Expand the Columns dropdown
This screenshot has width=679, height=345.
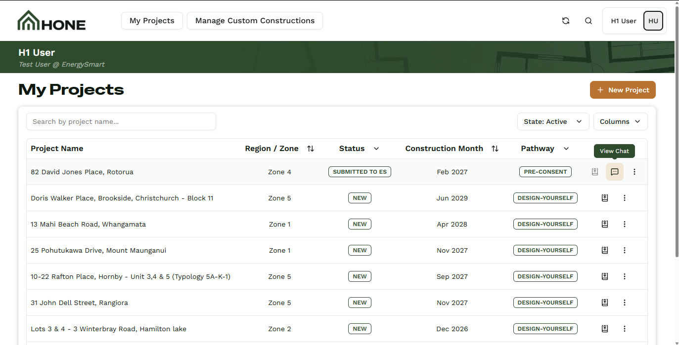621,121
